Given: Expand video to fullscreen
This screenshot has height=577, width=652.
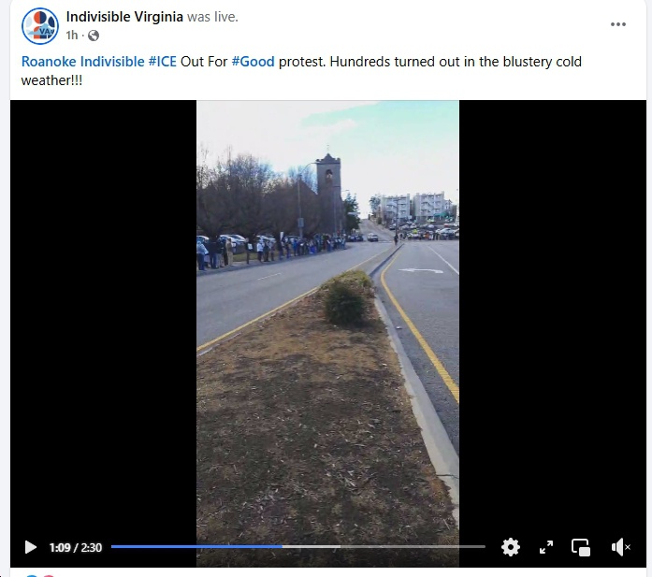Looking at the screenshot, I should coord(546,547).
